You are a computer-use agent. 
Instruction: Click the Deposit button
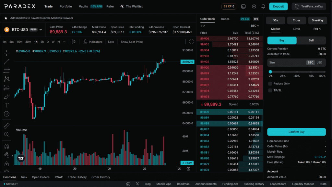tap(278, 6)
